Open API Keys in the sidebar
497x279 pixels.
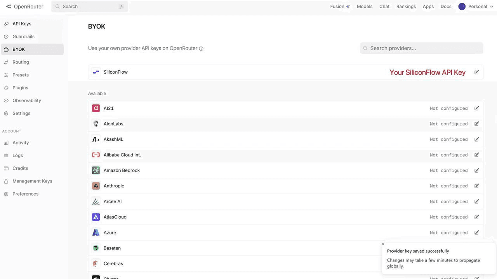point(32,24)
